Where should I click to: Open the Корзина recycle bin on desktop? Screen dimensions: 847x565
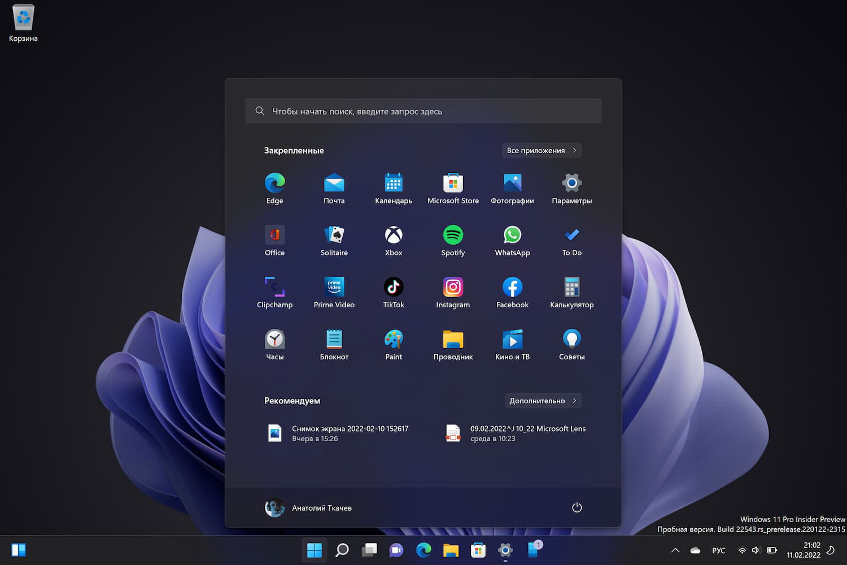coord(23,23)
